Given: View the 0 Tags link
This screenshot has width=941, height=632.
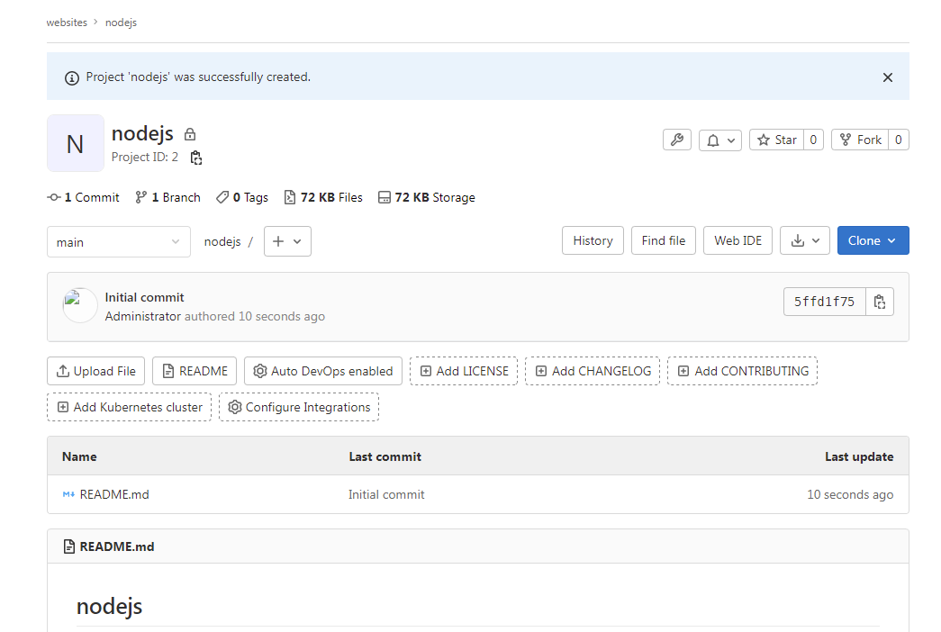Looking at the screenshot, I should click(x=242, y=197).
